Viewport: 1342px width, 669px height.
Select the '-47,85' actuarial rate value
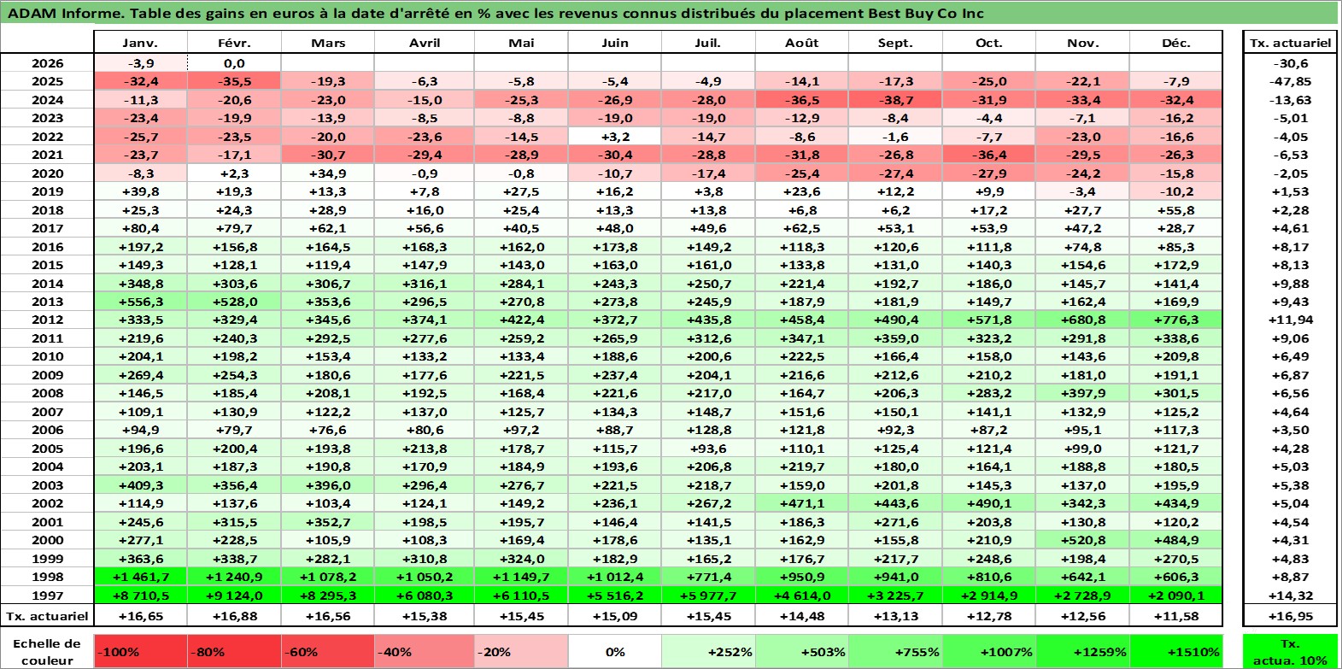[1290, 81]
